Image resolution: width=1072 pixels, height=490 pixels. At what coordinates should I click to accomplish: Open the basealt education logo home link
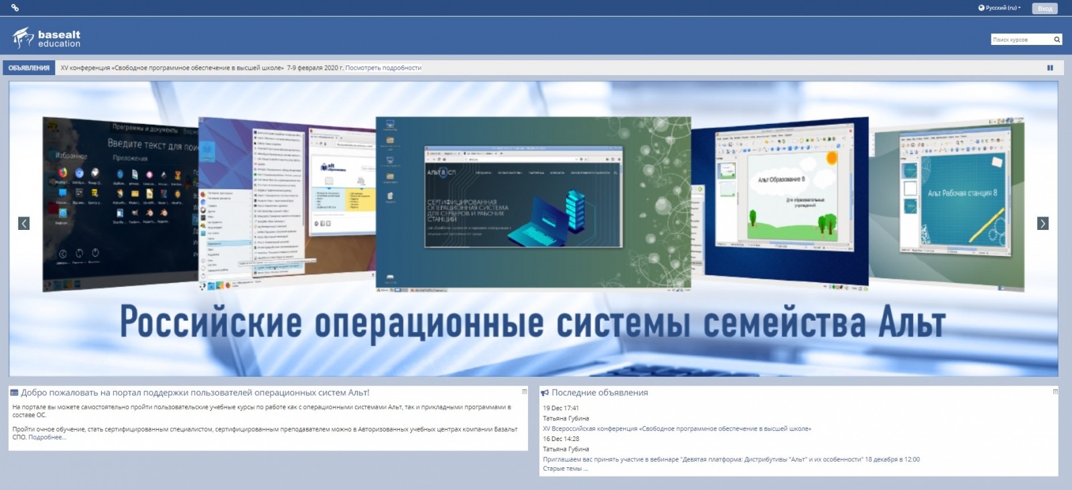point(46,38)
